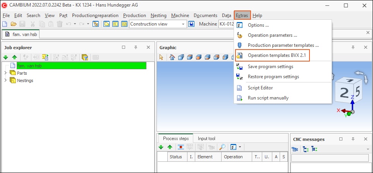Viewport: 373px width, 173px height.
Task: Select the single-pane layout icon
Action: 107,24
